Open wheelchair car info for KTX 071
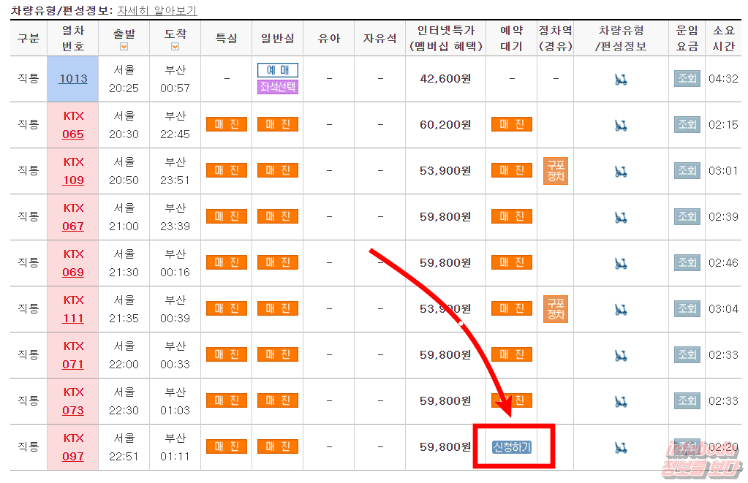 (x=621, y=355)
